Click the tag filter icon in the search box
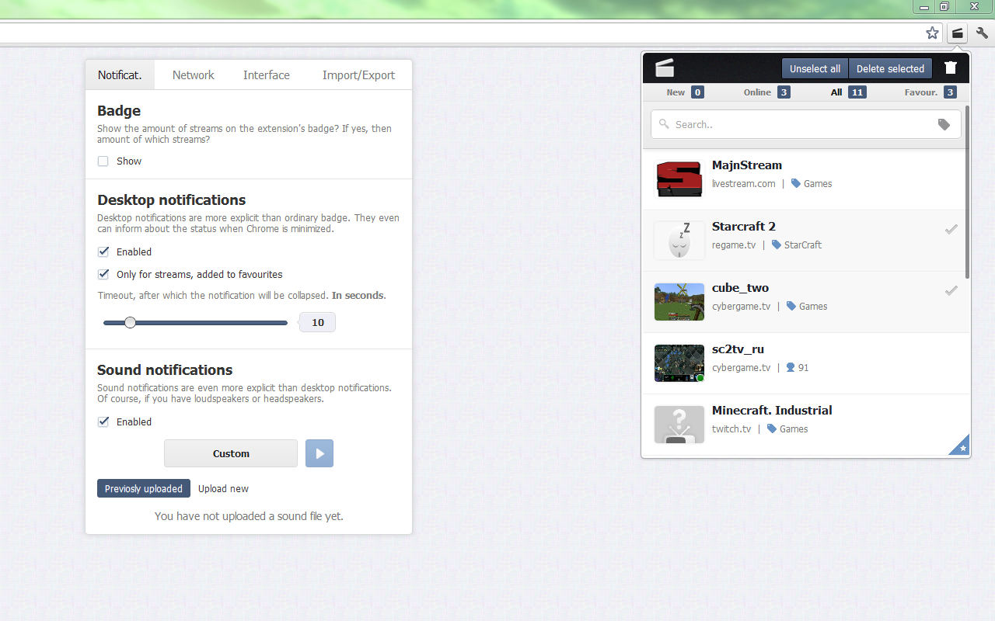 click(x=944, y=124)
